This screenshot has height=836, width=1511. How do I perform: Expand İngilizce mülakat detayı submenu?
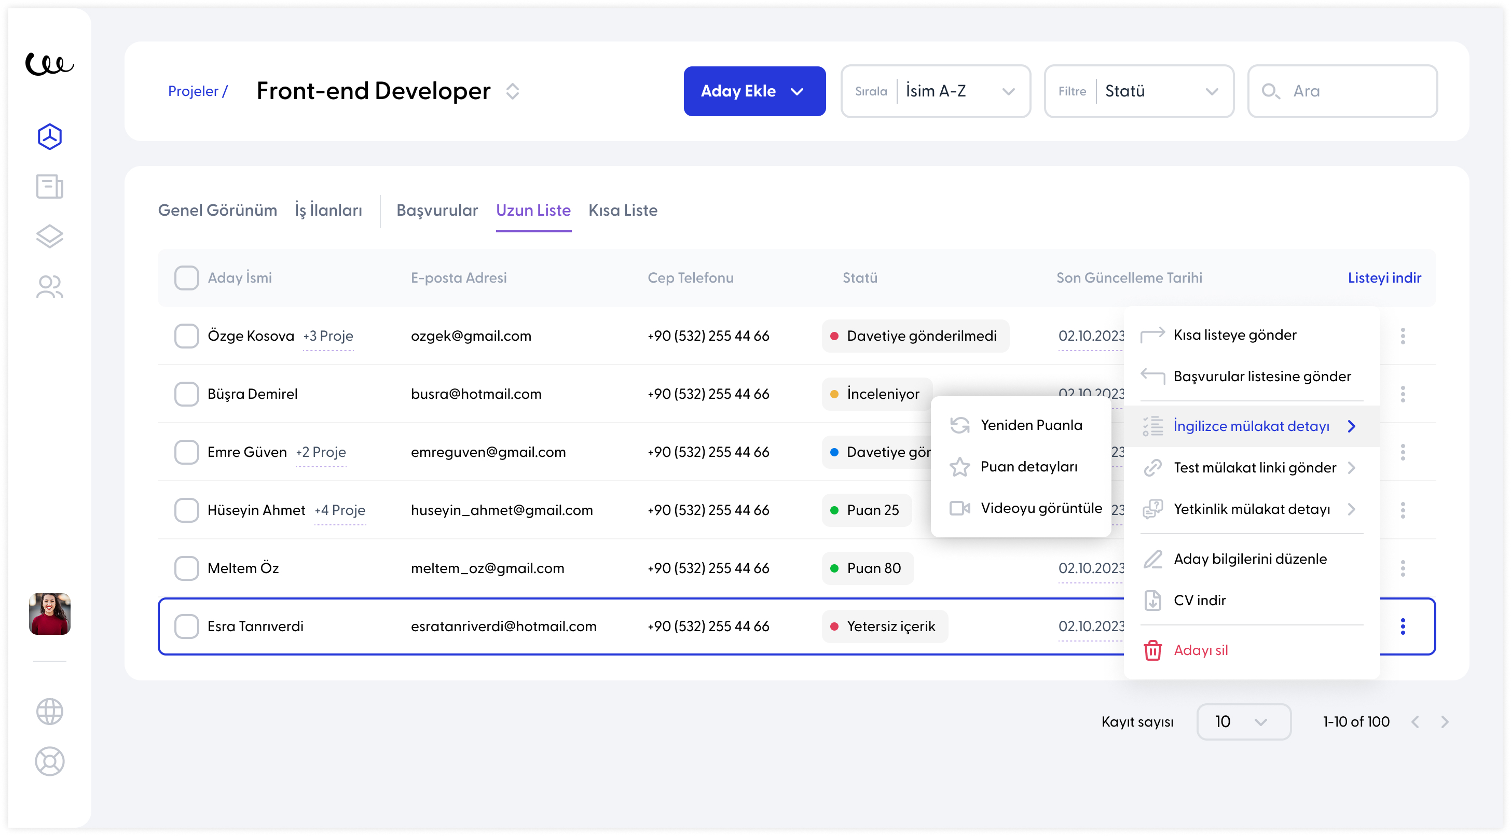[1251, 426]
